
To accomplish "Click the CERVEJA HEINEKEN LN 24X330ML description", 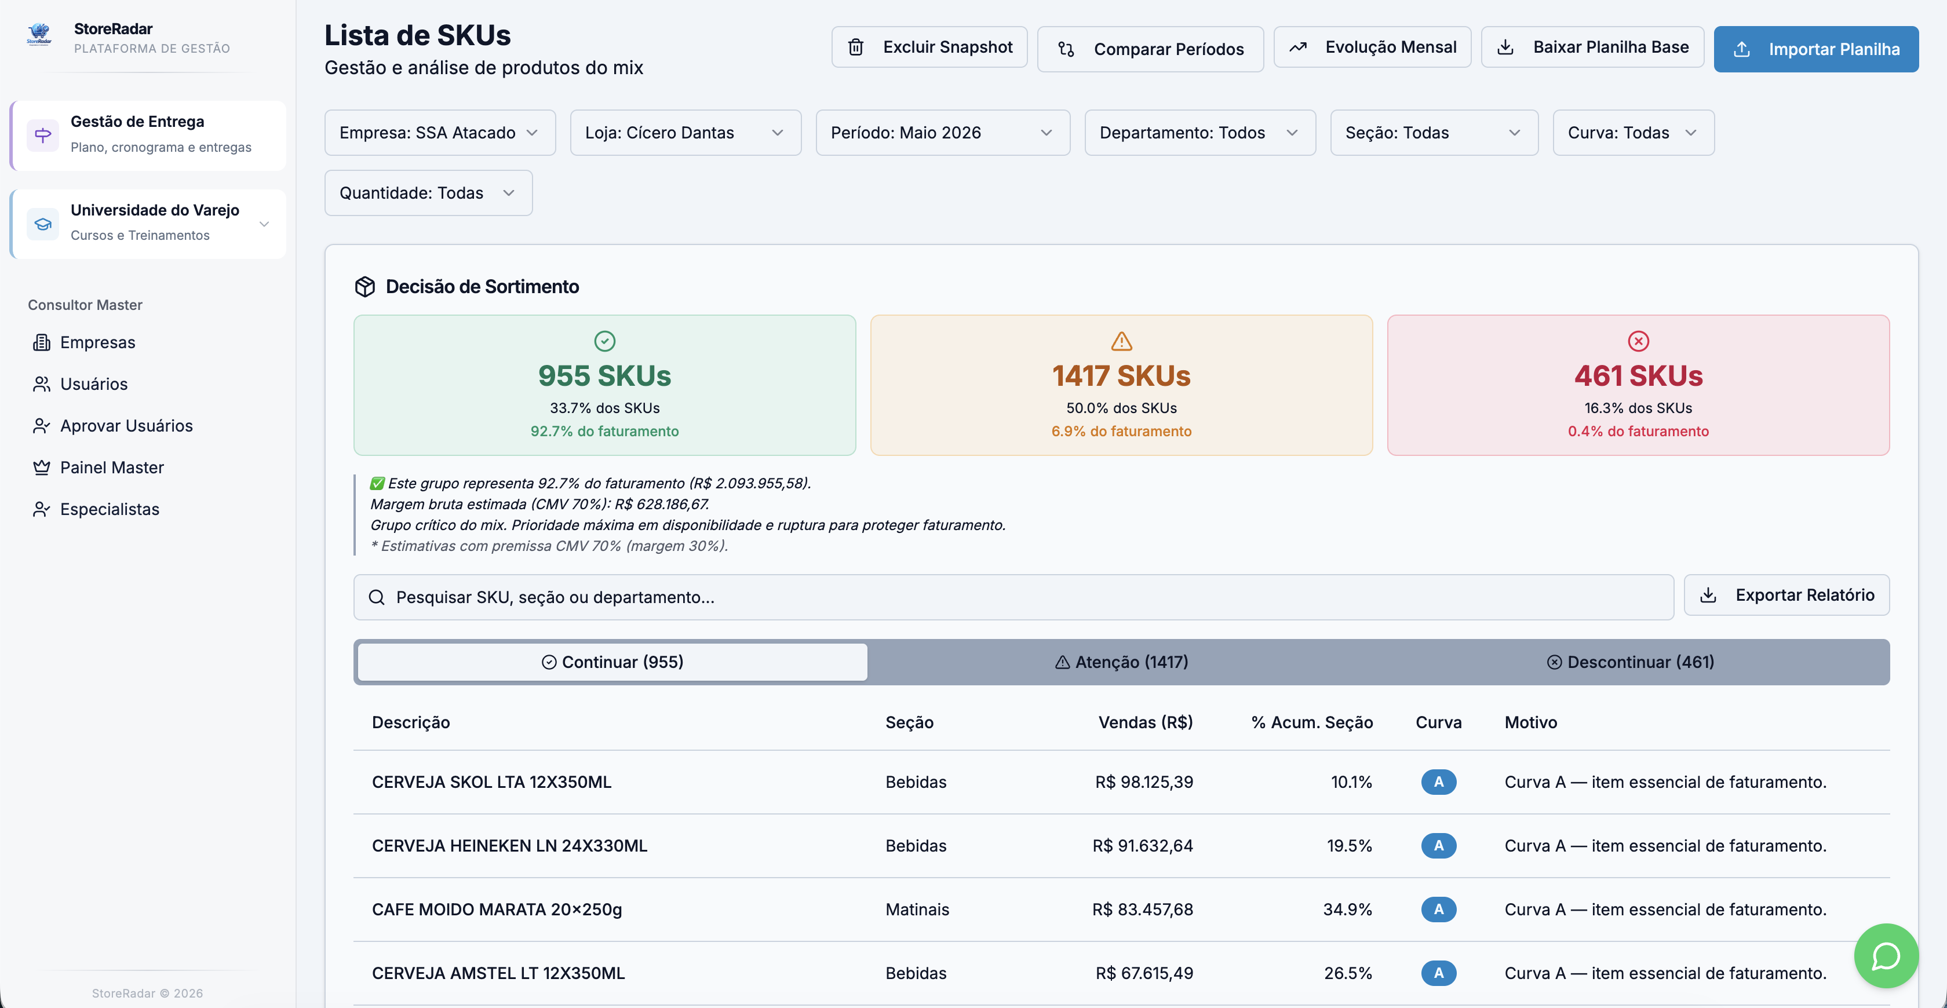I will click(x=509, y=846).
